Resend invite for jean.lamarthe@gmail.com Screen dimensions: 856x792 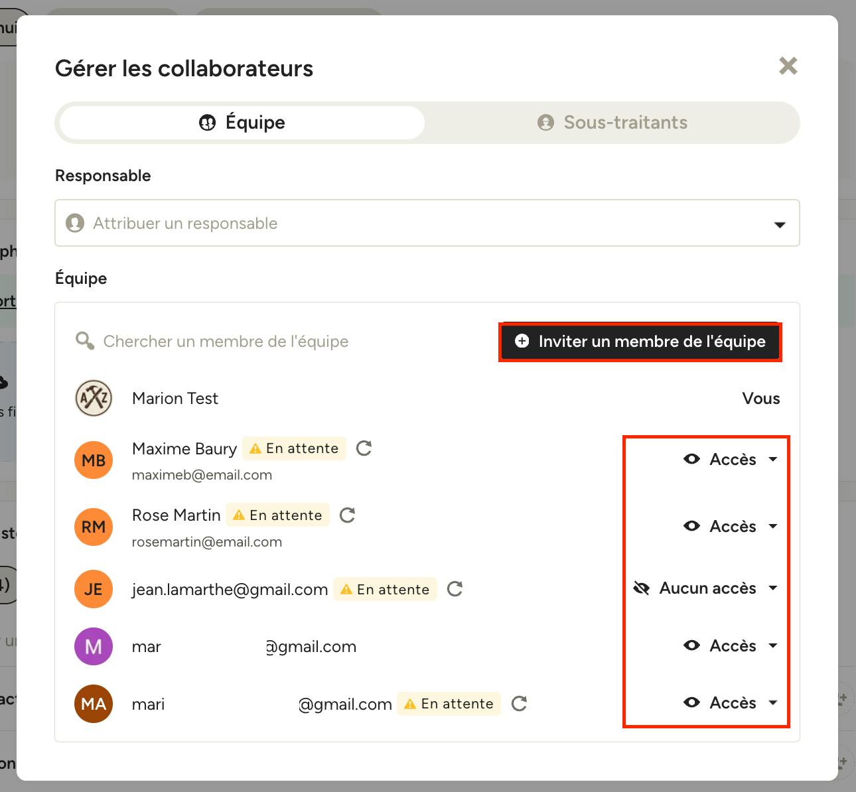(455, 589)
